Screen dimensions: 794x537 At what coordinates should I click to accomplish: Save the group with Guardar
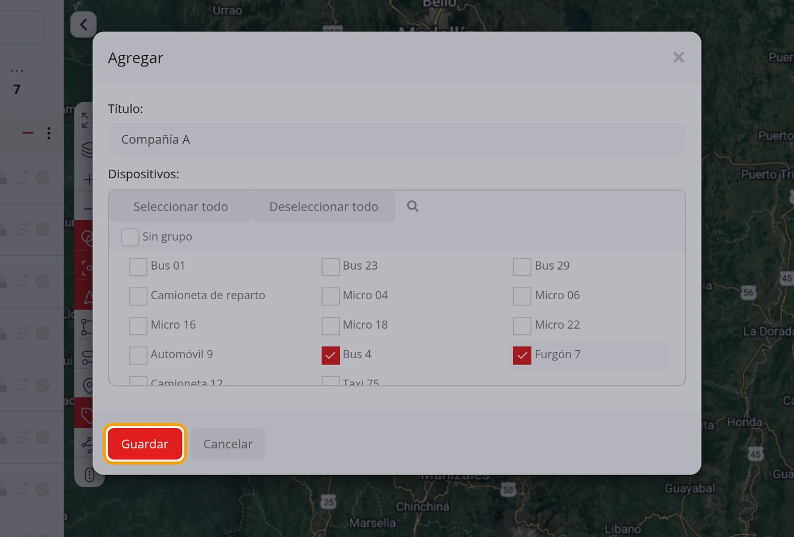(x=145, y=444)
